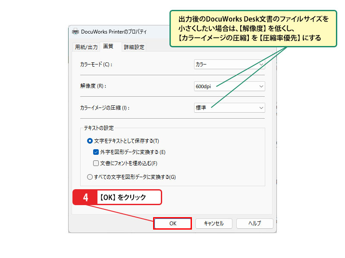Image resolution: width=345 pixels, height=258 pixels.
Task: Enable 文書にフォントを埋め込む checkbox
Action: (x=96, y=163)
